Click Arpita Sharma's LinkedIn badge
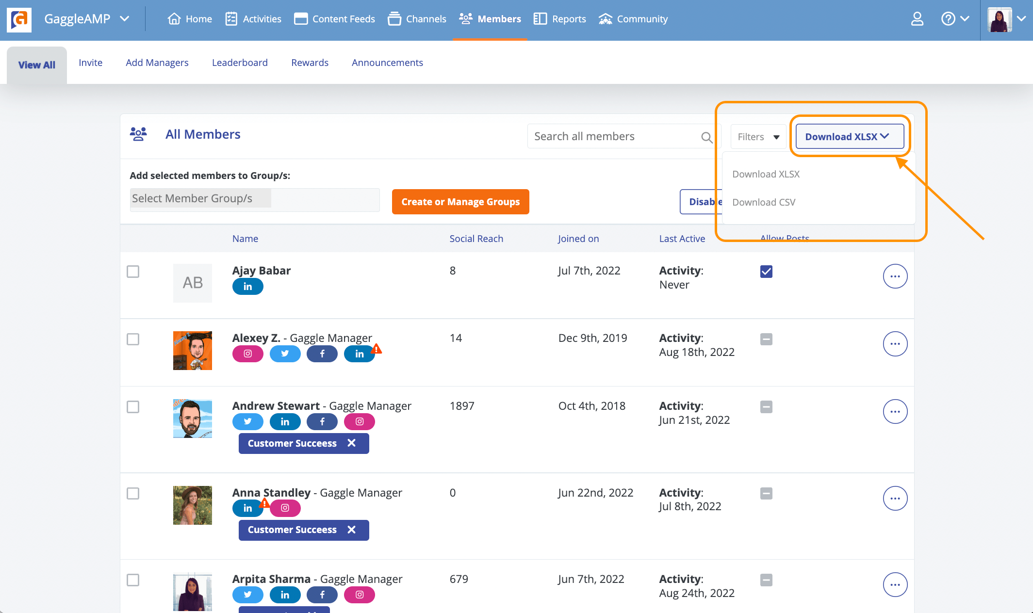Image resolution: width=1033 pixels, height=613 pixels. pyautogui.click(x=285, y=595)
